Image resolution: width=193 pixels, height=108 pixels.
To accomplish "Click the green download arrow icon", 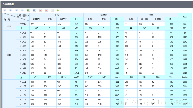I will (x=58, y=10).
